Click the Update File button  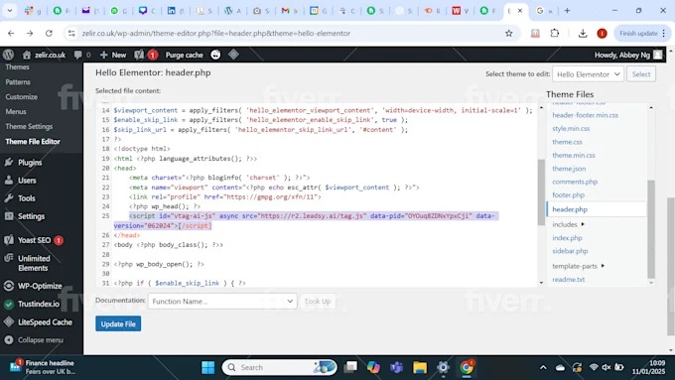coord(118,324)
